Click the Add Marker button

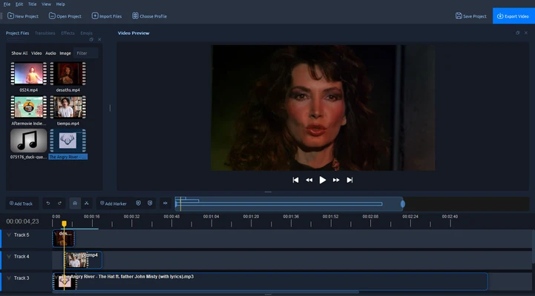point(114,203)
